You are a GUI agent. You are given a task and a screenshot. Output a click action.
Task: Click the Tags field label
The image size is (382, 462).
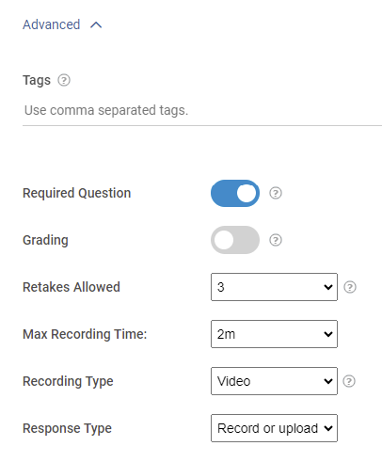(x=37, y=80)
